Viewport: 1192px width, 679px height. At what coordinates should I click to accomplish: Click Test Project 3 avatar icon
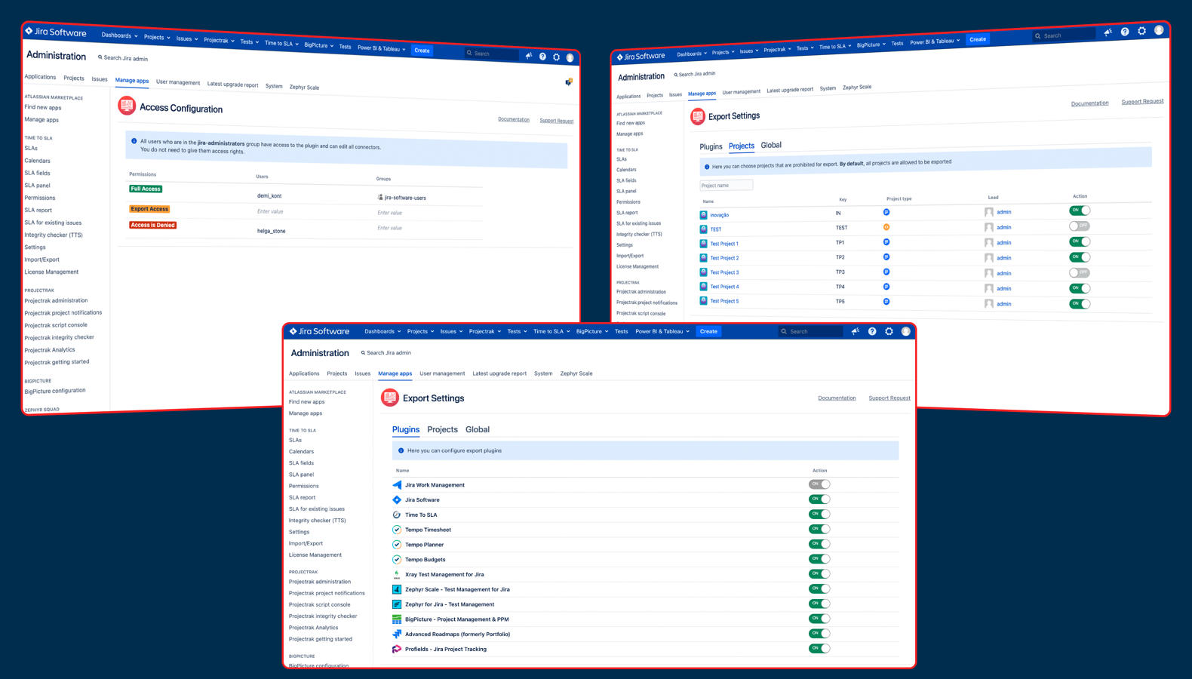coord(703,272)
